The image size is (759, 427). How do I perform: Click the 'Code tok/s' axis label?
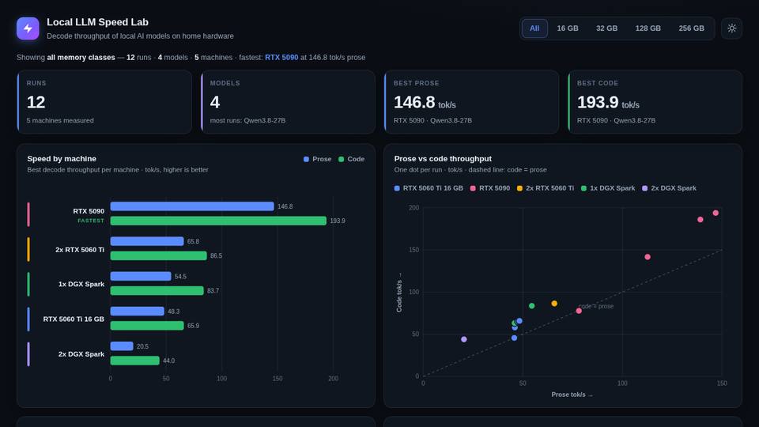click(399, 293)
